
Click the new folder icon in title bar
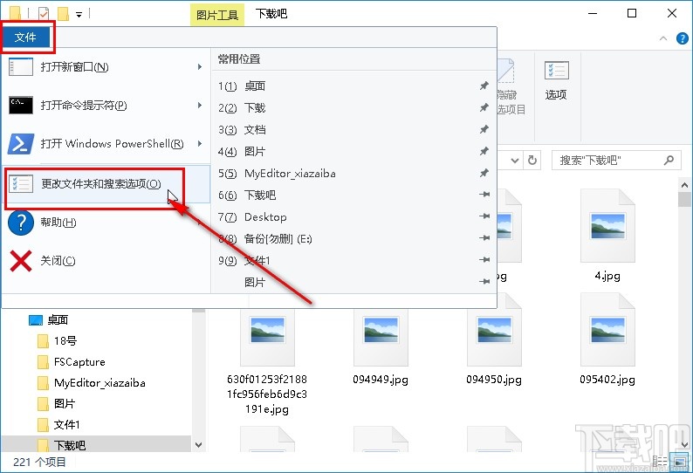(x=63, y=14)
